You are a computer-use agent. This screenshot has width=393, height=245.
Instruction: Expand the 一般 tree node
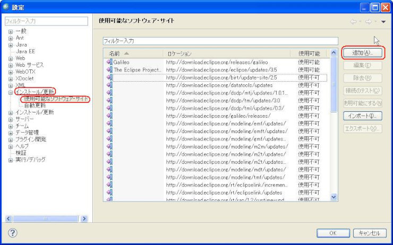(10, 31)
